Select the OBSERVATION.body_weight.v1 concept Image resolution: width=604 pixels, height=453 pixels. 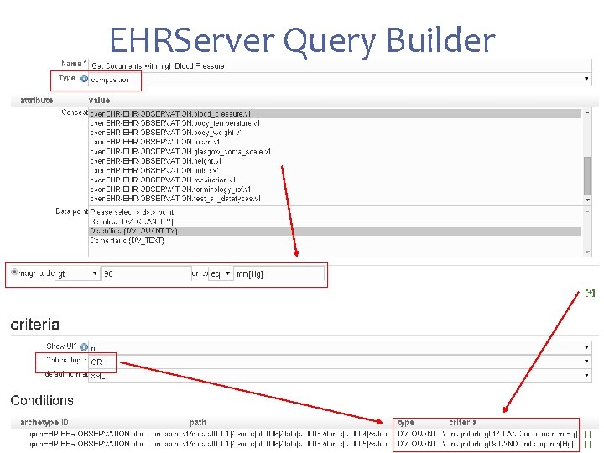tap(335, 133)
